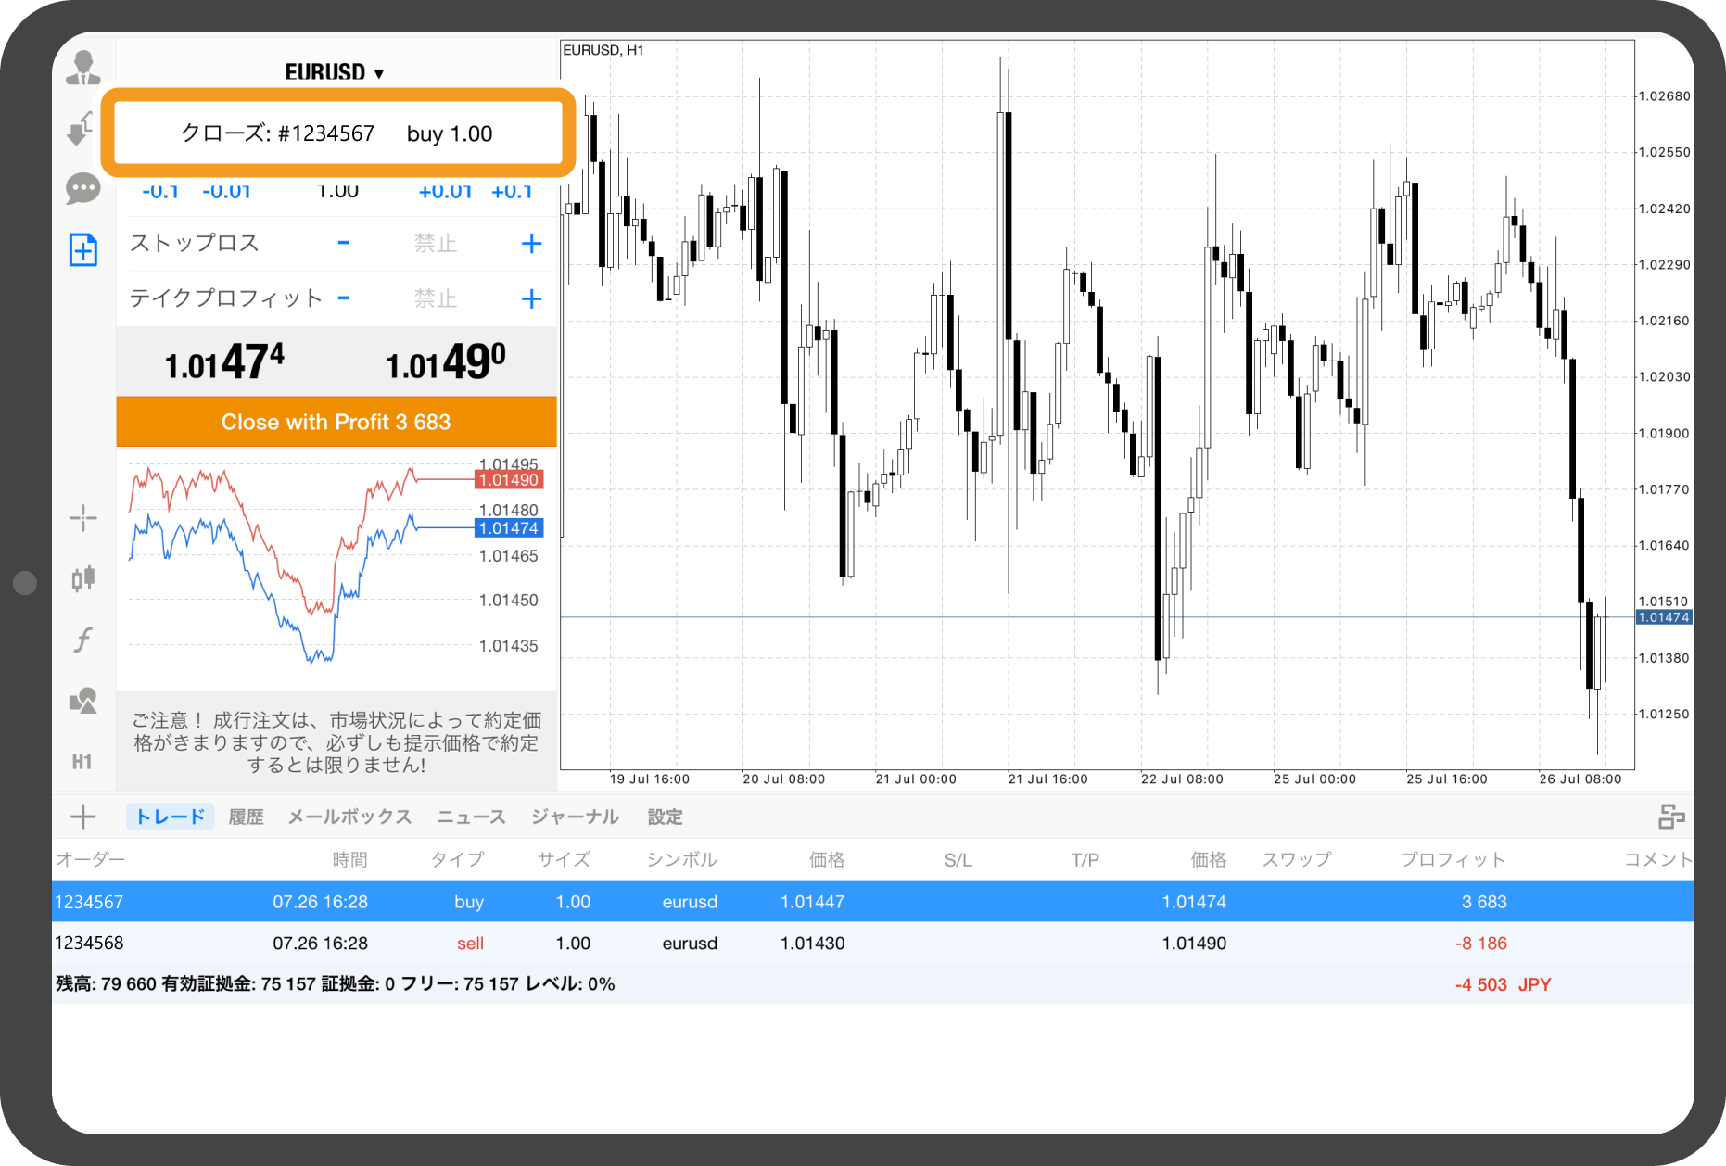
Task: Toggle the panel layout icon at right
Action: coord(1670,817)
